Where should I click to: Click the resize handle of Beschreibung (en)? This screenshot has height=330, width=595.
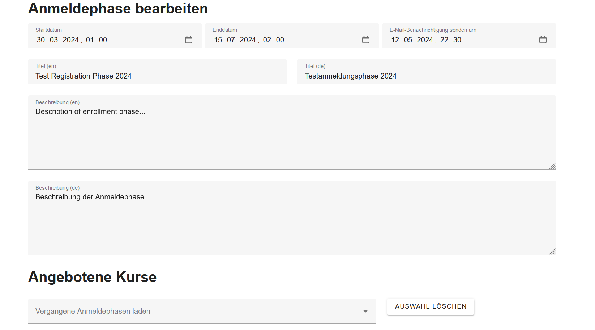pyautogui.click(x=552, y=166)
